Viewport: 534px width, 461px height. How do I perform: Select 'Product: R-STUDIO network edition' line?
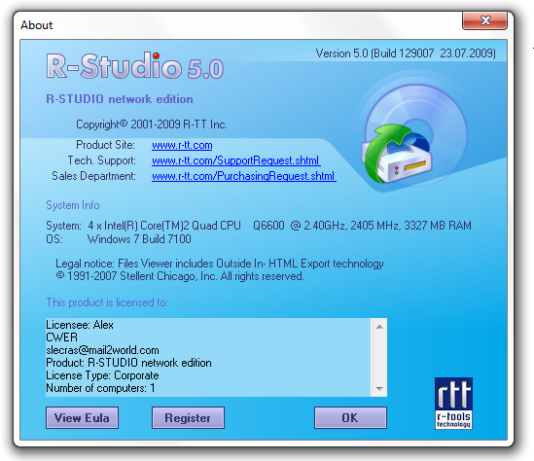[128, 363]
